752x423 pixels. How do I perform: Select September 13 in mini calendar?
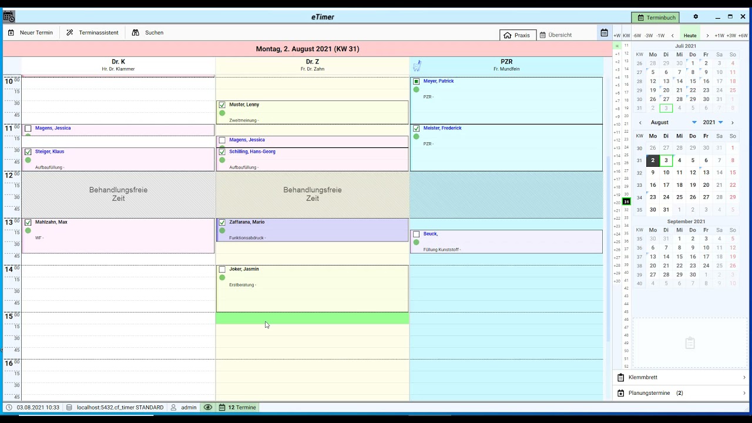pos(653,257)
